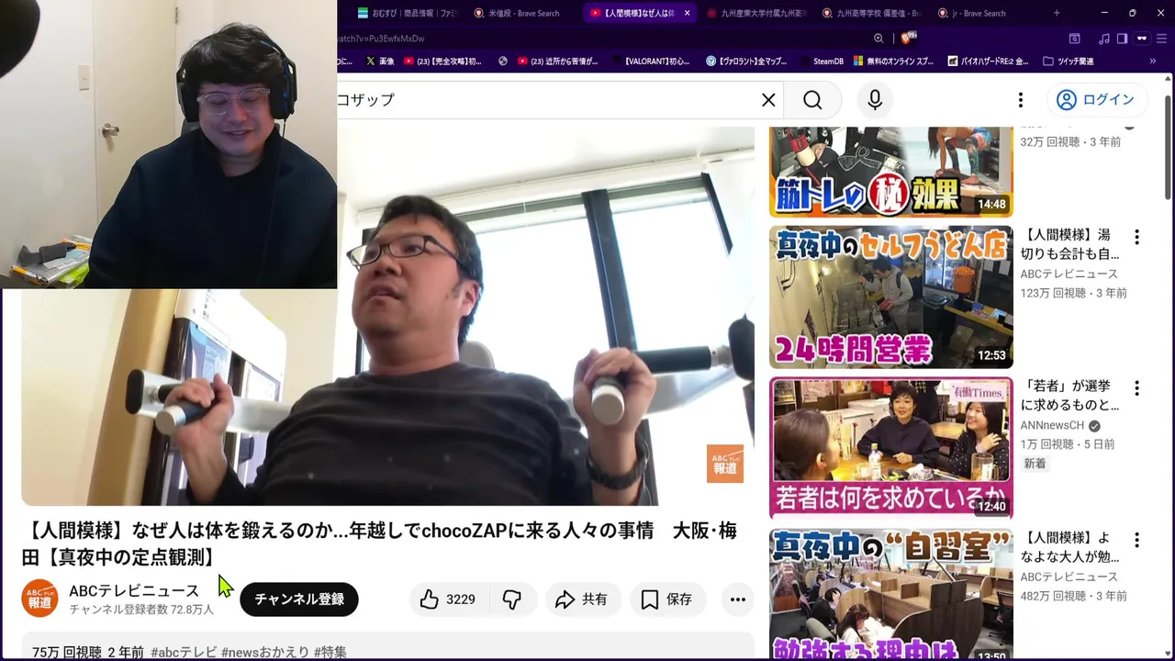The image size is (1175, 661).
Task: Click Brave Shields lion icon
Action: [908, 39]
